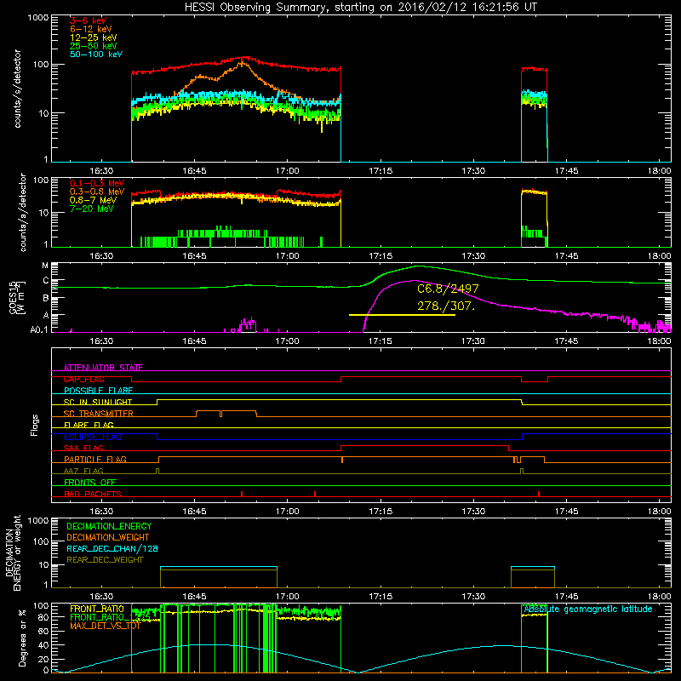
Task: Click the 17:15 tick label in top panel
Action: pos(381,171)
